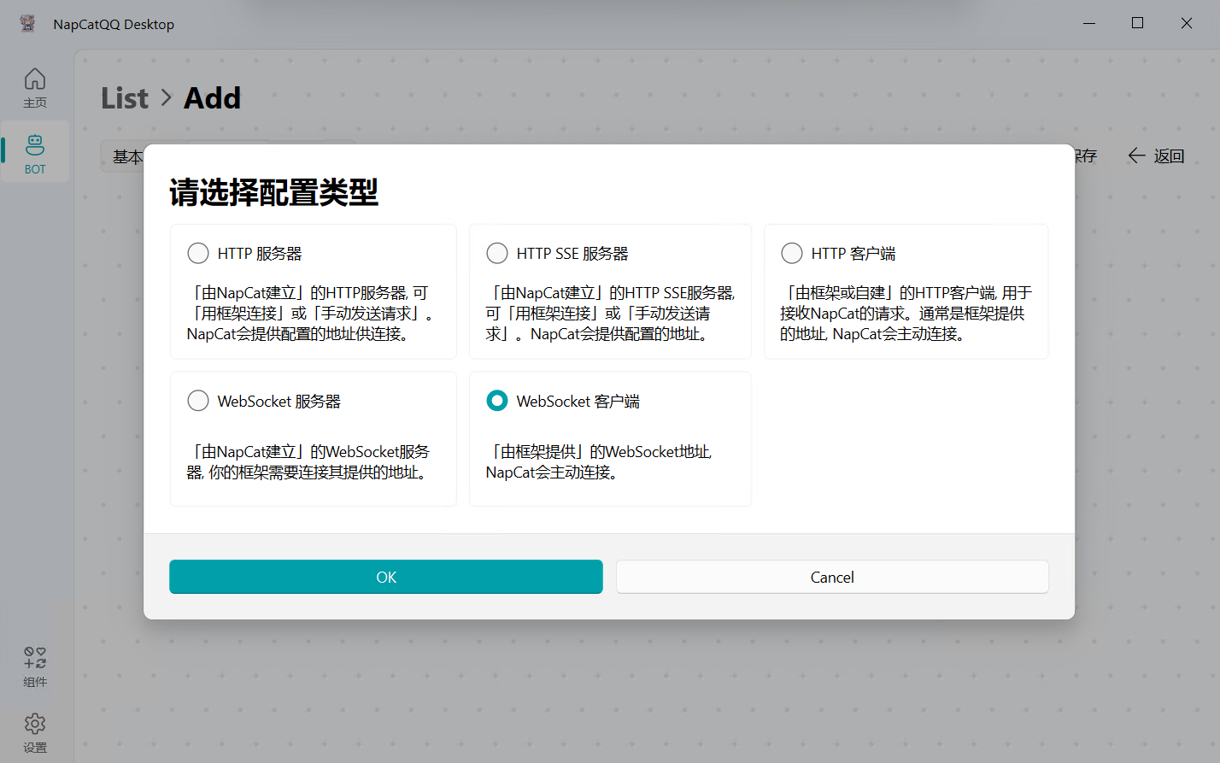This screenshot has width=1220, height=763.
Task: Select the WebSocket 服务器 radio button
Action: click(198, 401)
